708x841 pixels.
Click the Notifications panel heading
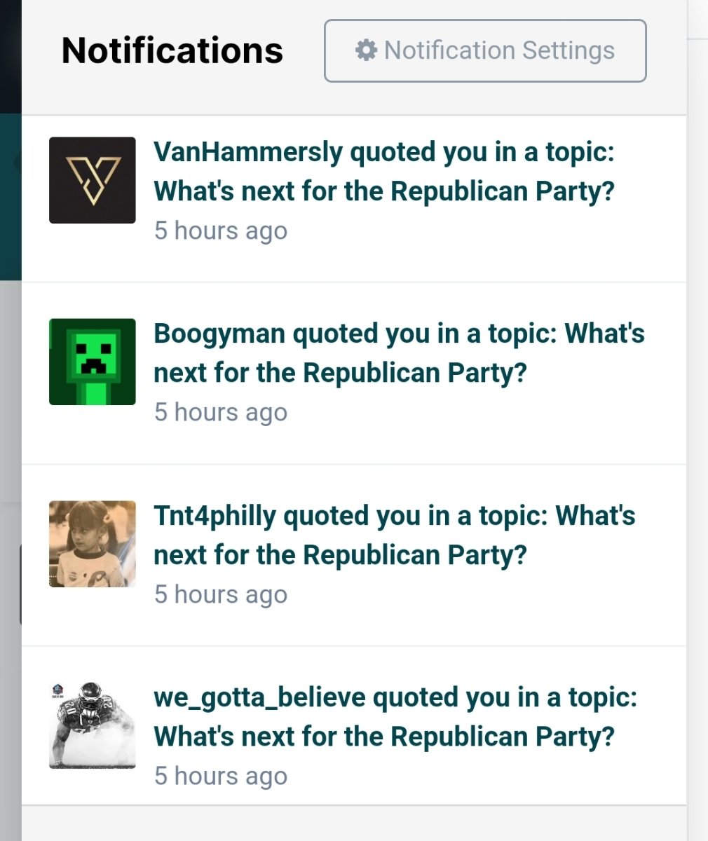point(172,50)
